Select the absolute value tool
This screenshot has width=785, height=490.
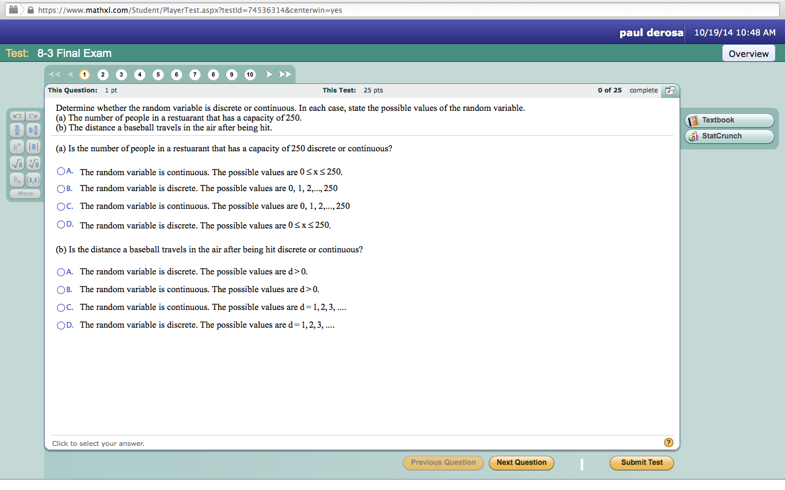(34, 146)
